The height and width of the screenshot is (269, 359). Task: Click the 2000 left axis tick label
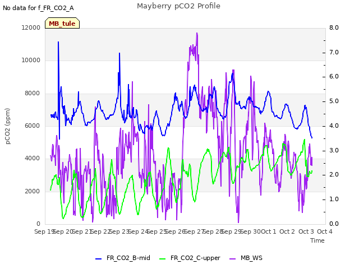(x=33, y=191)
